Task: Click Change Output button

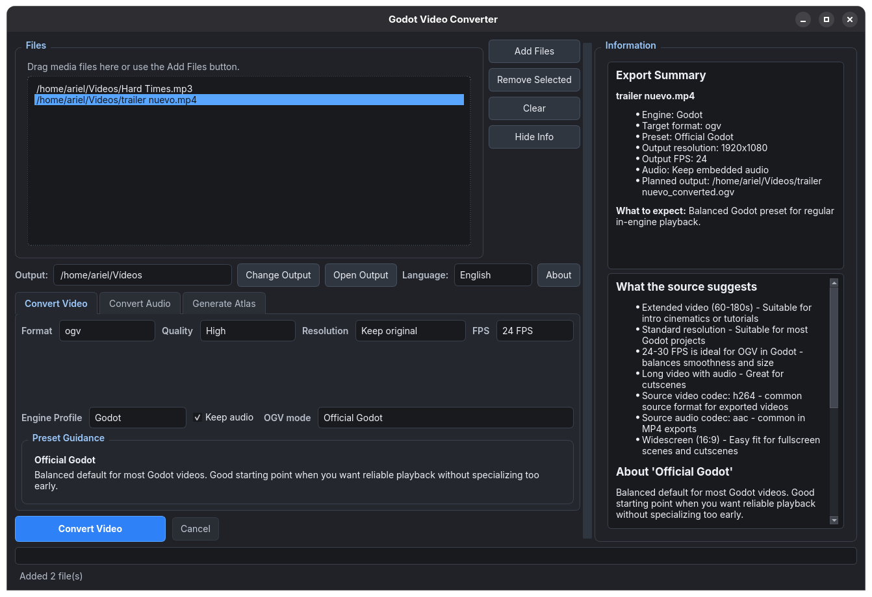Action: (x=278, y=275)
